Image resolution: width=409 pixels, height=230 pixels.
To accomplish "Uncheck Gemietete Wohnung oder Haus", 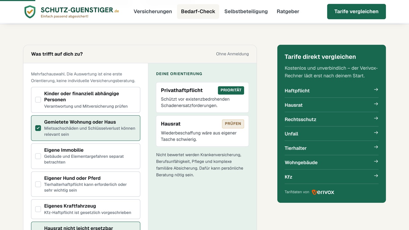I will (38, 128).
